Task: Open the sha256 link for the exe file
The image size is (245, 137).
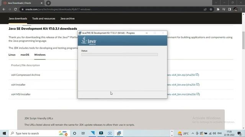Action: [193, 84]
